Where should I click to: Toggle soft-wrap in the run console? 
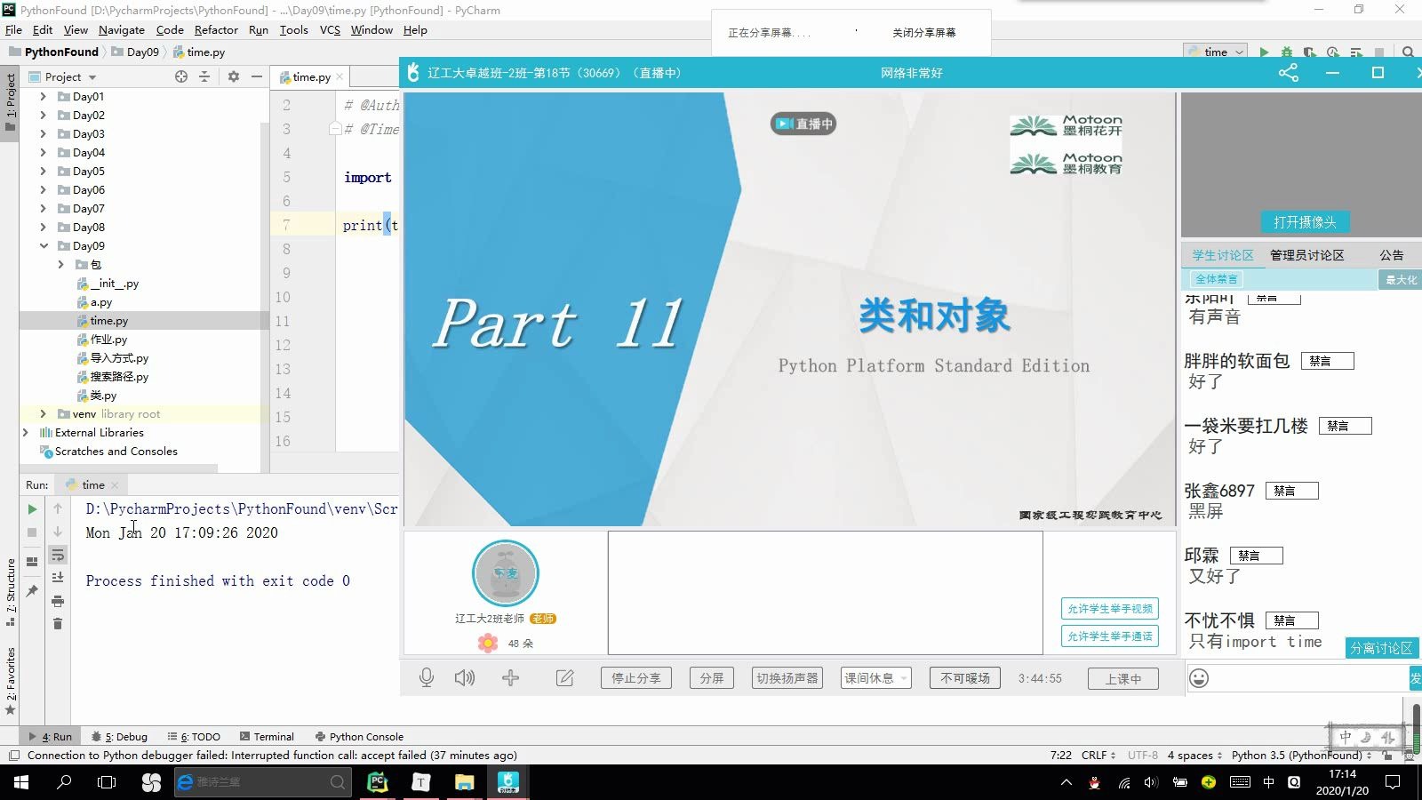click(x=58, y=555)
